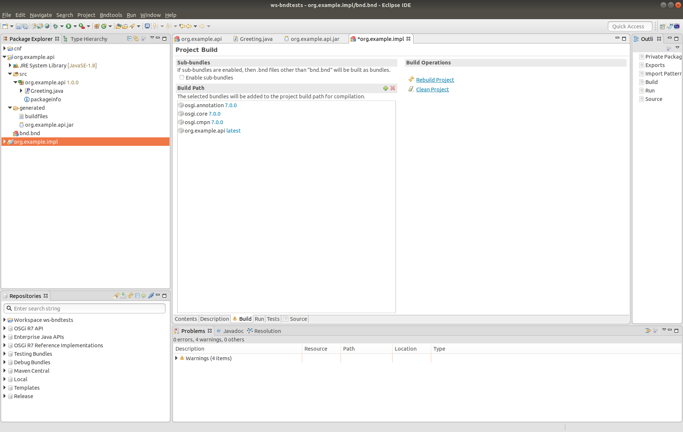Screen dimensions: 683x432
Task: Open the Project menu
Action: click(x=86, y=15)
